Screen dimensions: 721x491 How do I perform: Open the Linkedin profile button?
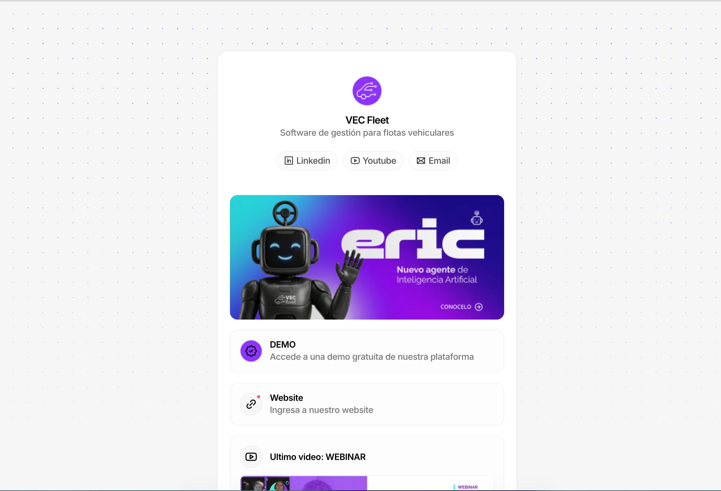(x=307, y=161)
